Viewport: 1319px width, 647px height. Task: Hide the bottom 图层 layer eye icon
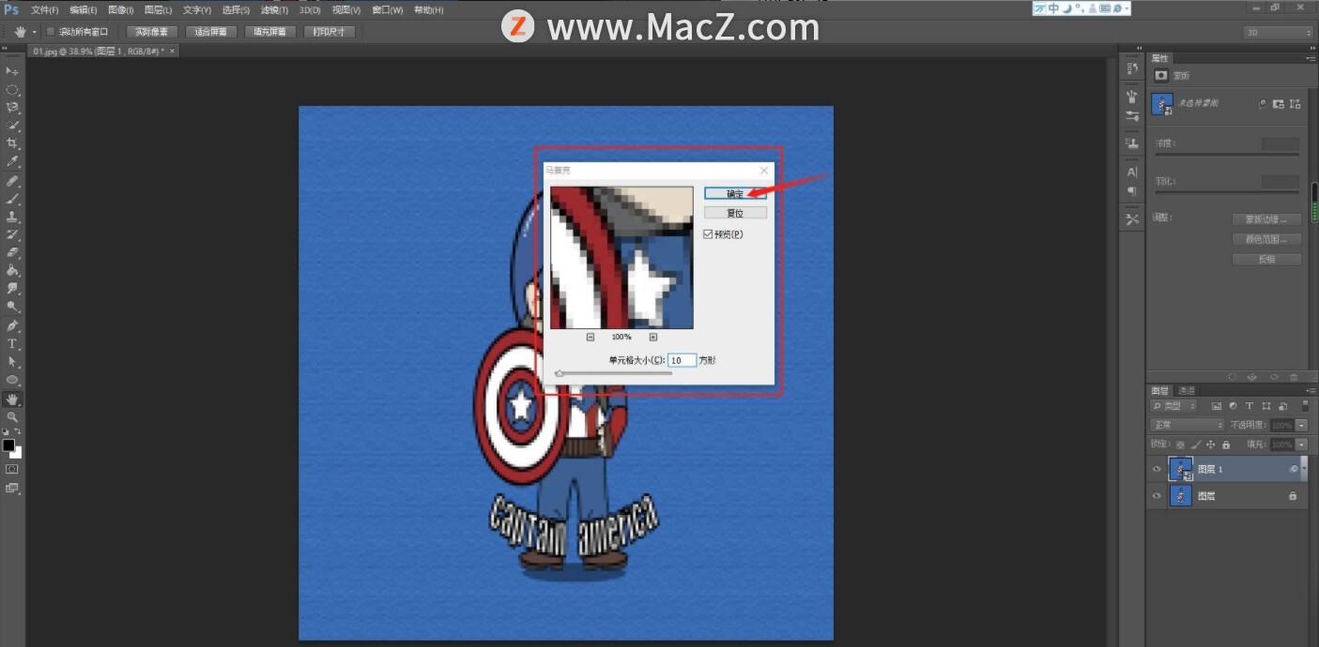click(1157, 496)
